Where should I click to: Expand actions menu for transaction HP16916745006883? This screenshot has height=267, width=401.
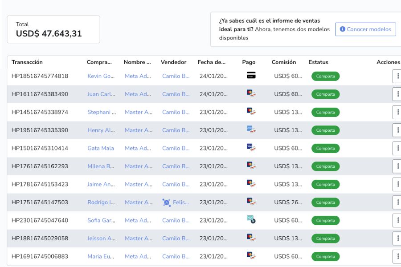pos(397,256)
